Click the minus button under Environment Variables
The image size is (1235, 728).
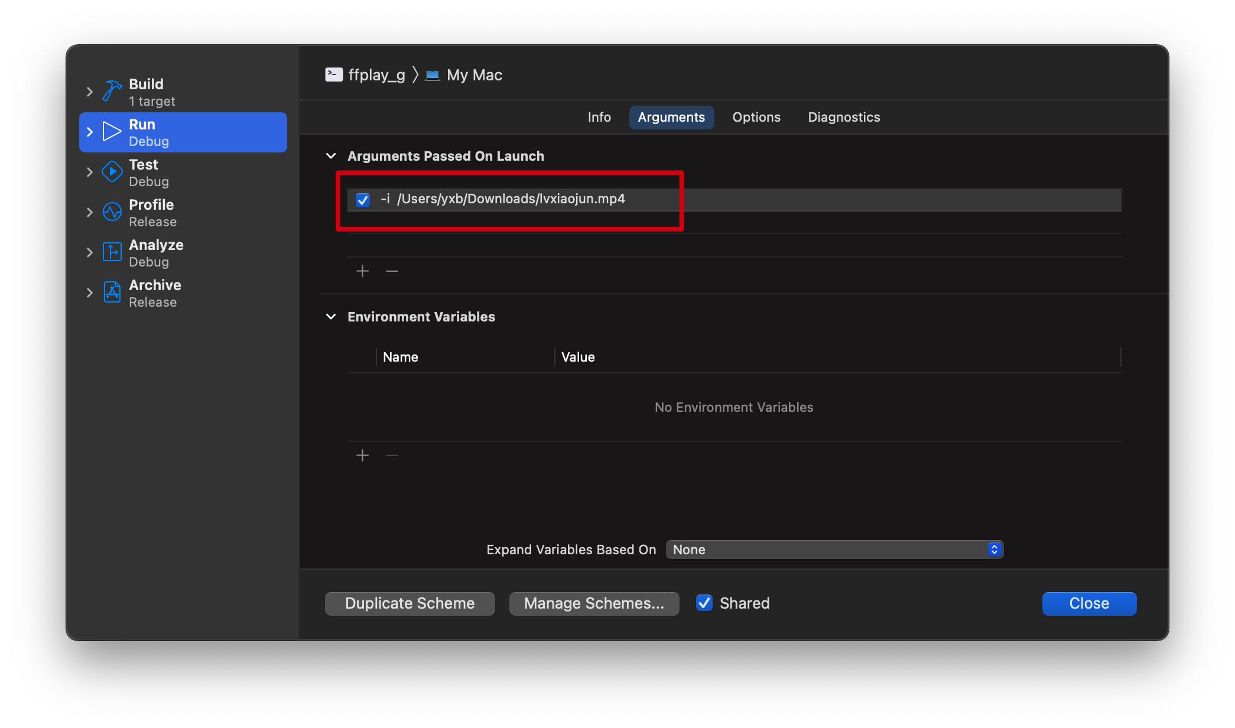392,456
